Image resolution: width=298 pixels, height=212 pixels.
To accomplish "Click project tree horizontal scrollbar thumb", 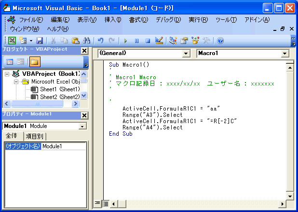I will click(x=37, y=104).
